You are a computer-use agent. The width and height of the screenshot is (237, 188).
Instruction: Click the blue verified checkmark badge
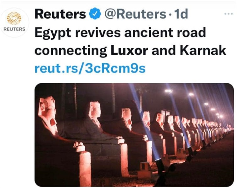(94, 13)
